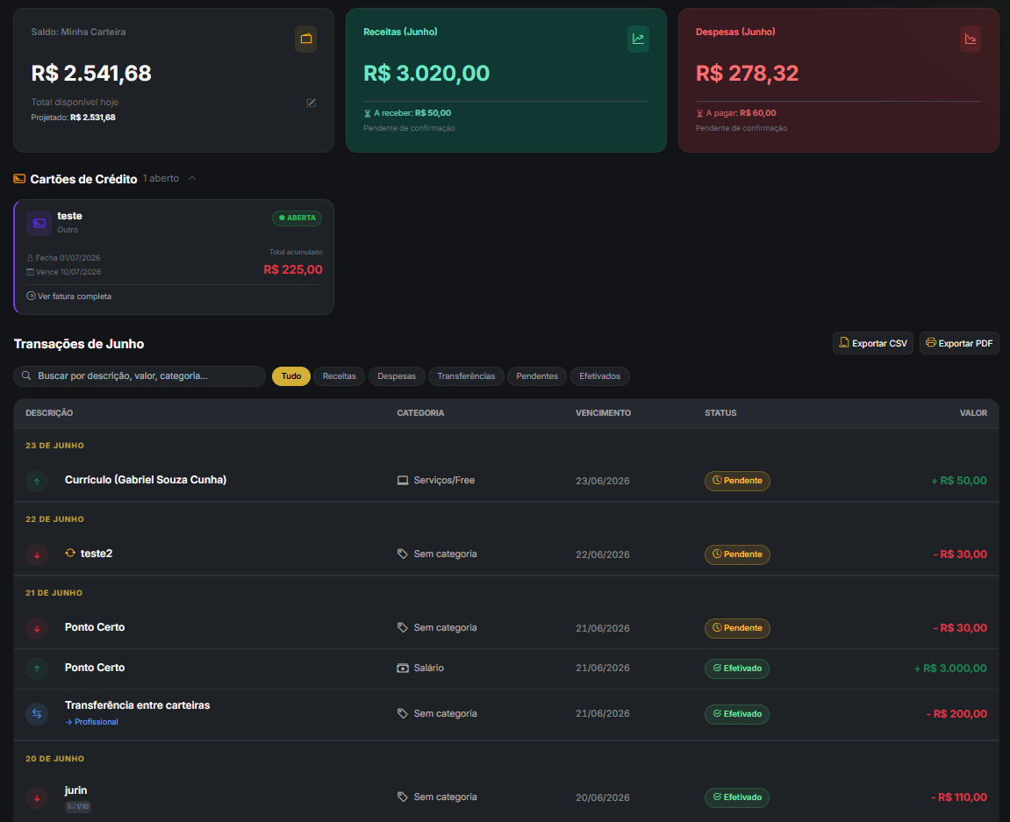Click expense arrow icon for teste2 row

pyautogui.click(x=37, y=554)
